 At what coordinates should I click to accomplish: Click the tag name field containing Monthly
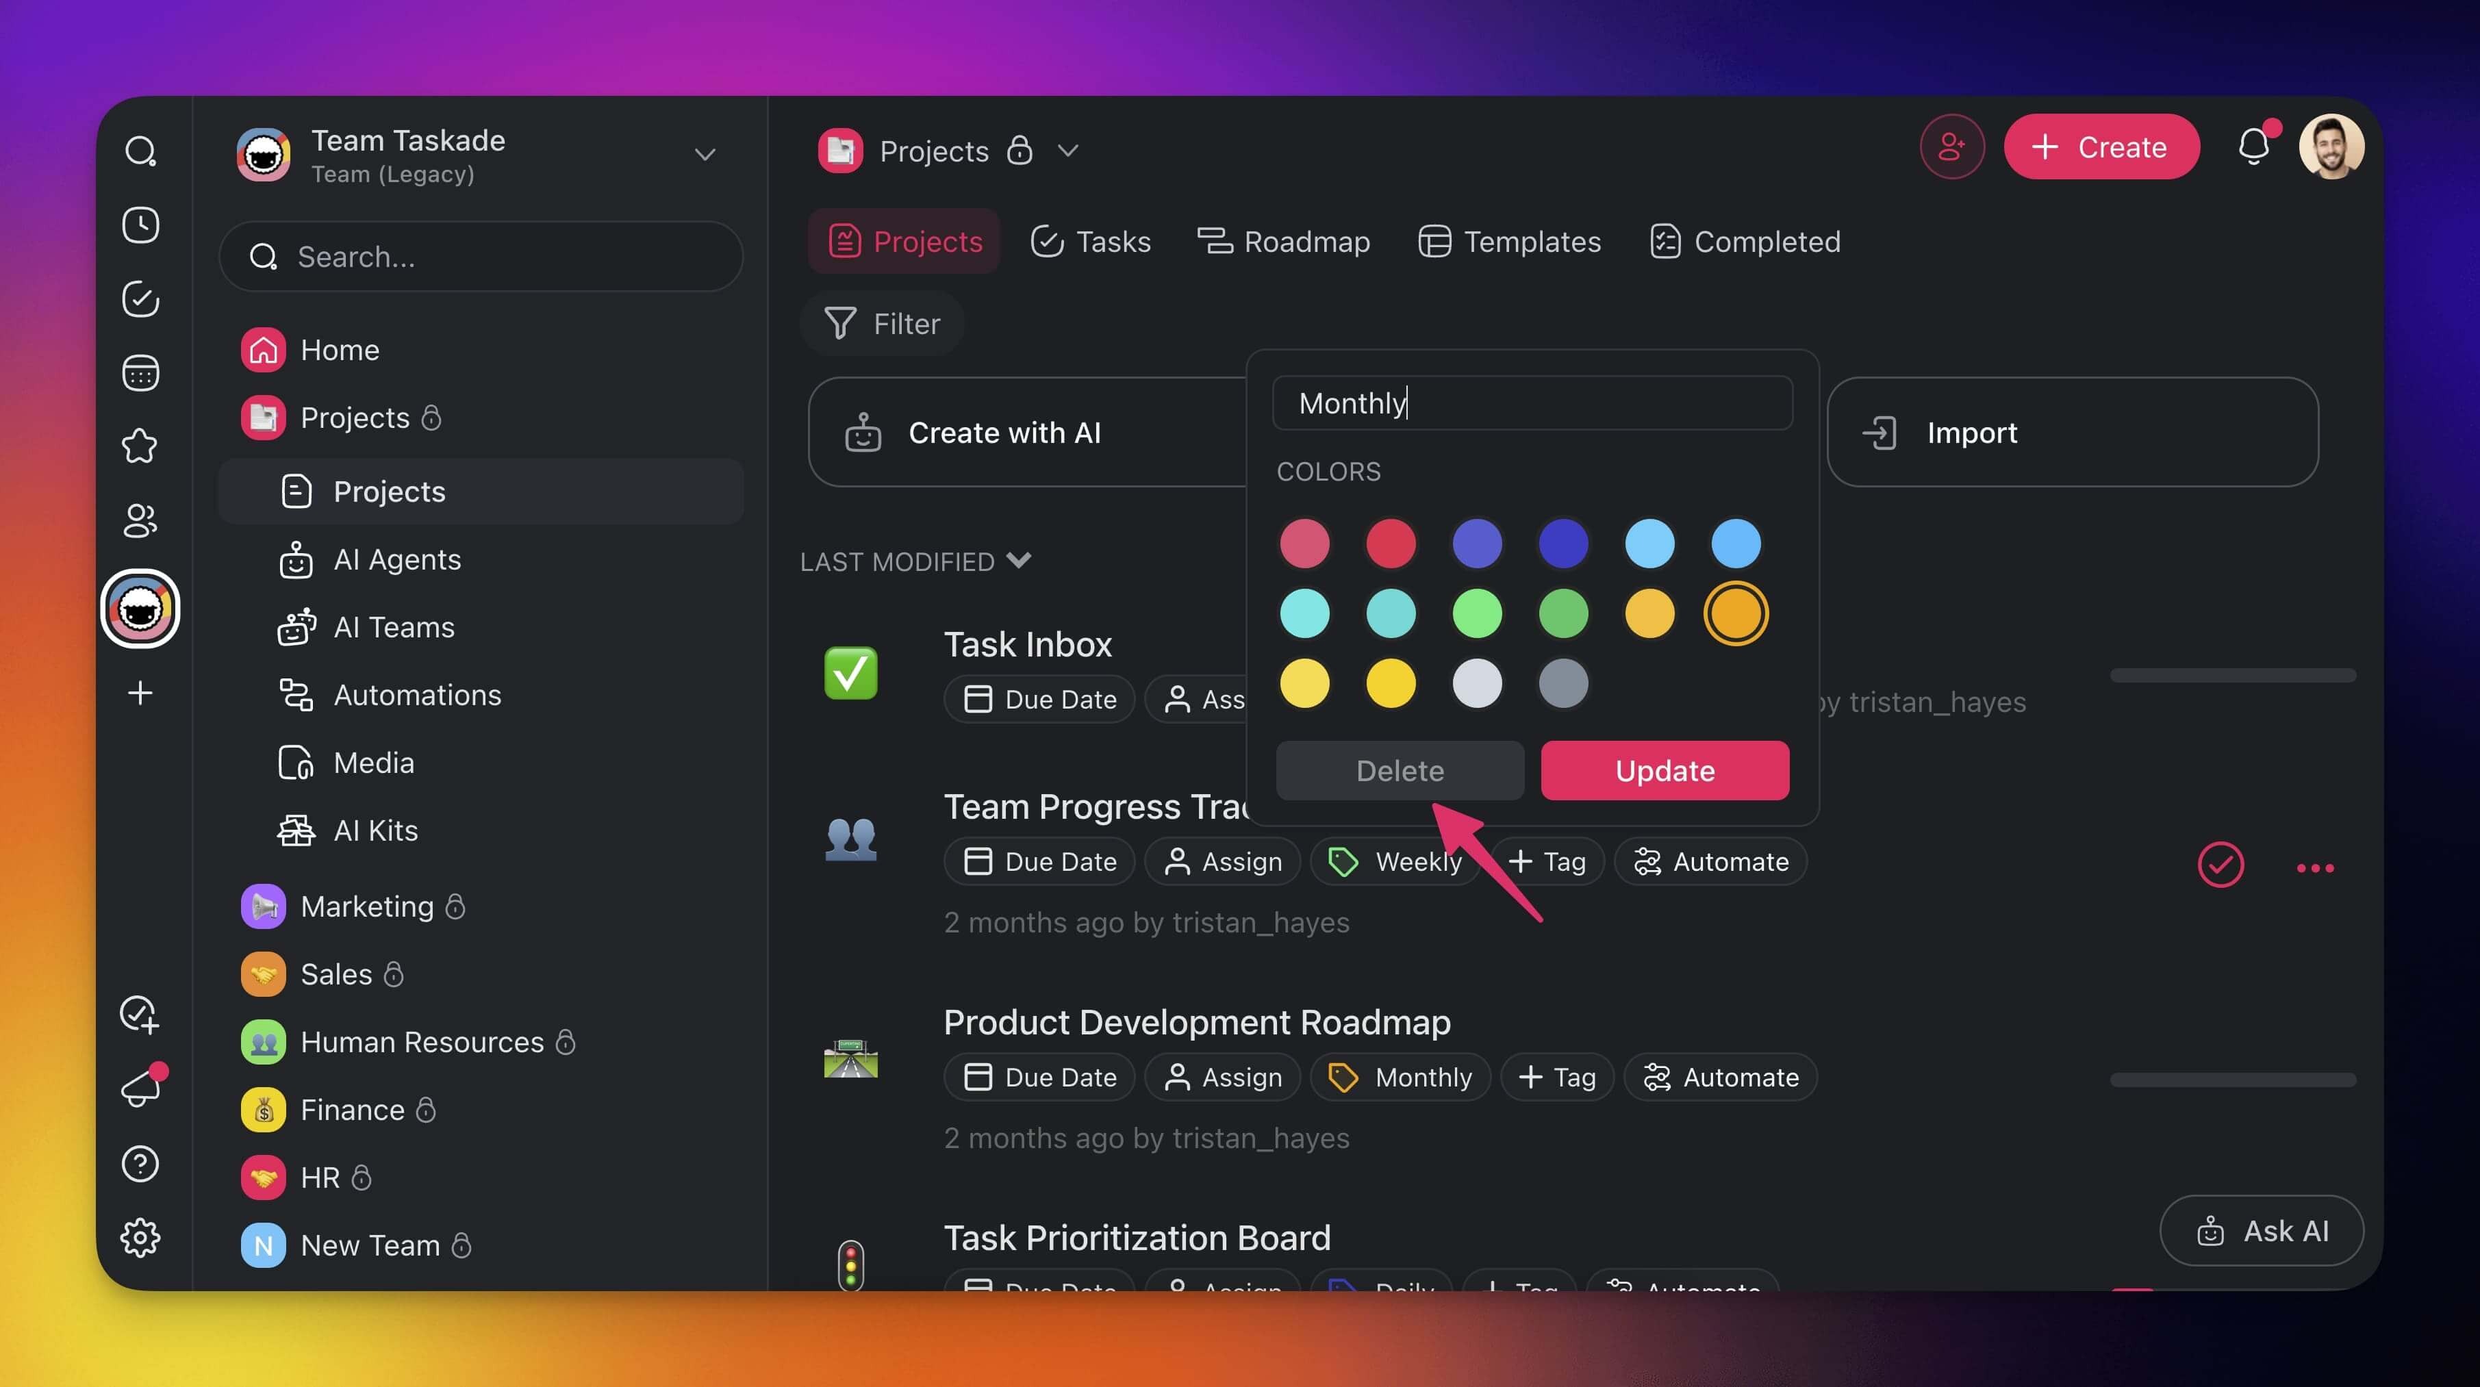(1532, 403)
